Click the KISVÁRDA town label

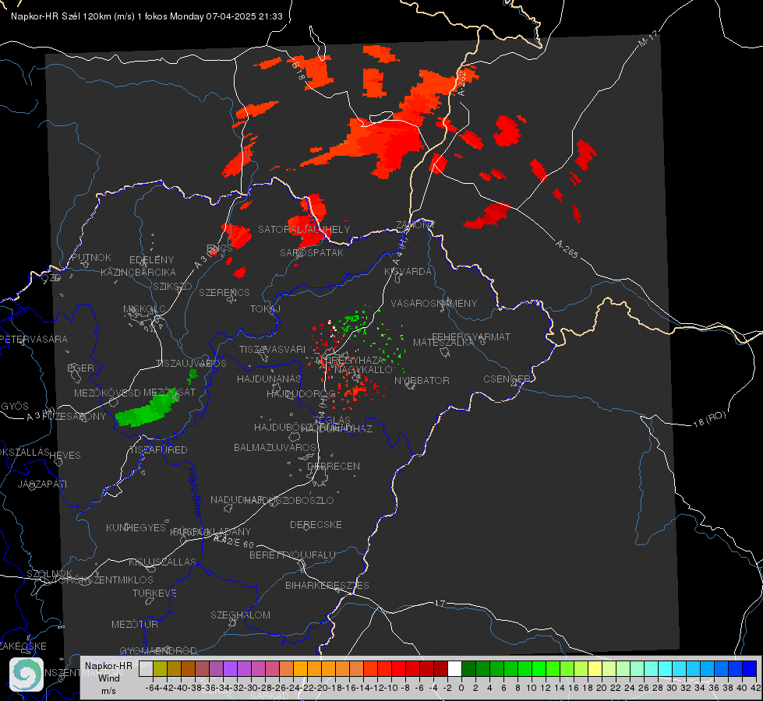coord(408,272)
